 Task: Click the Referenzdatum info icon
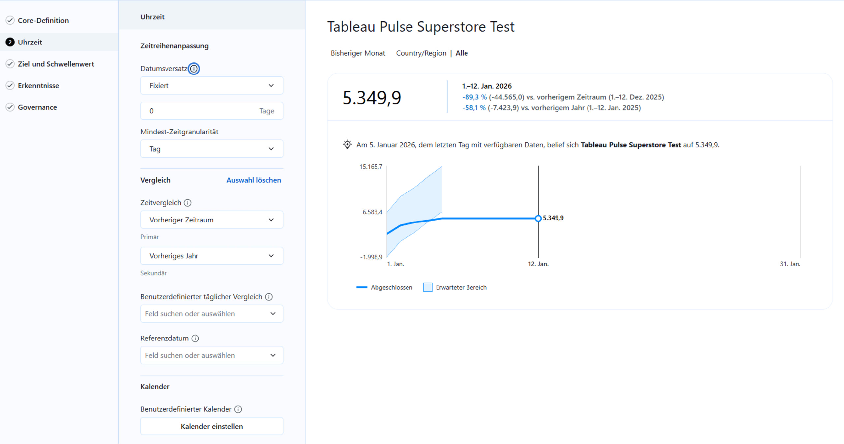(x=195, y=338)
